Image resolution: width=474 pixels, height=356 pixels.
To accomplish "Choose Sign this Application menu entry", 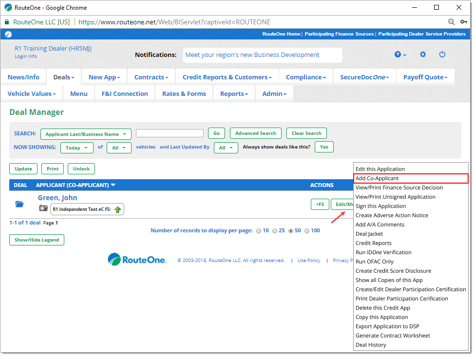I will (411, 206).
